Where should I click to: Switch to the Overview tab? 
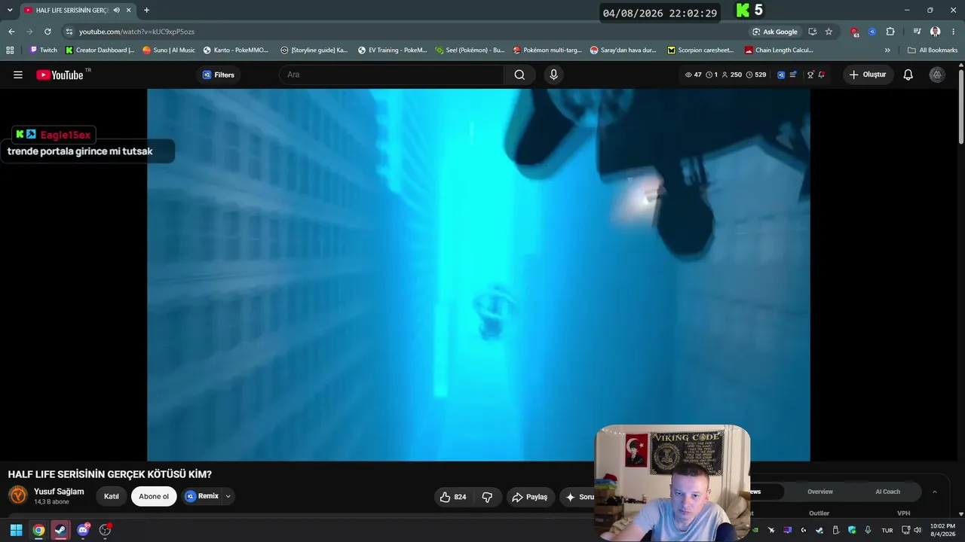(x=820, y=492)
